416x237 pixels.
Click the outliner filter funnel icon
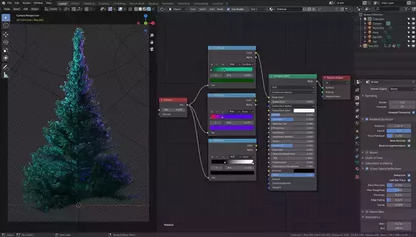point(406,9)
